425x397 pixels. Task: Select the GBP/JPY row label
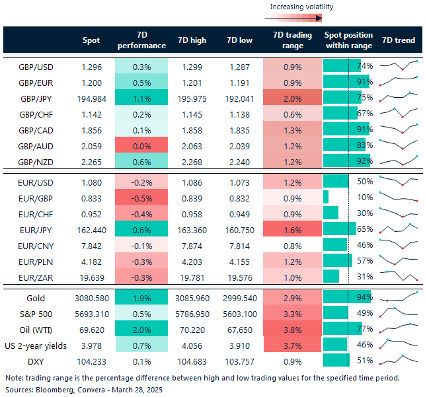coord(36,99)
